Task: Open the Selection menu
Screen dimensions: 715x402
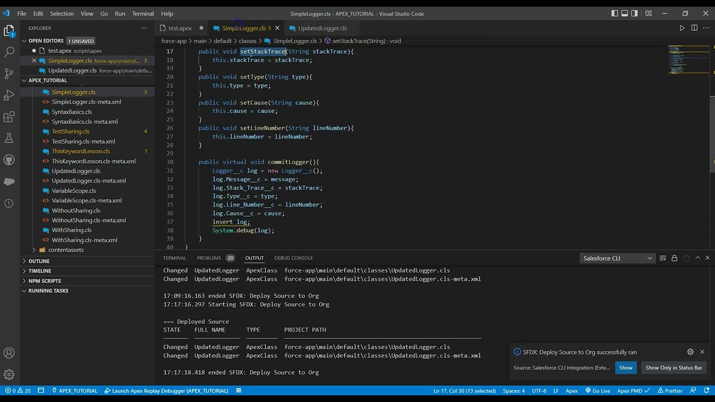Action: click(x=62, y=13)
